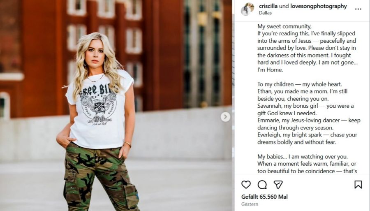View who liked via Gefällt 65.560 Mal
370x211 pixels.
(x=264, y=197)
